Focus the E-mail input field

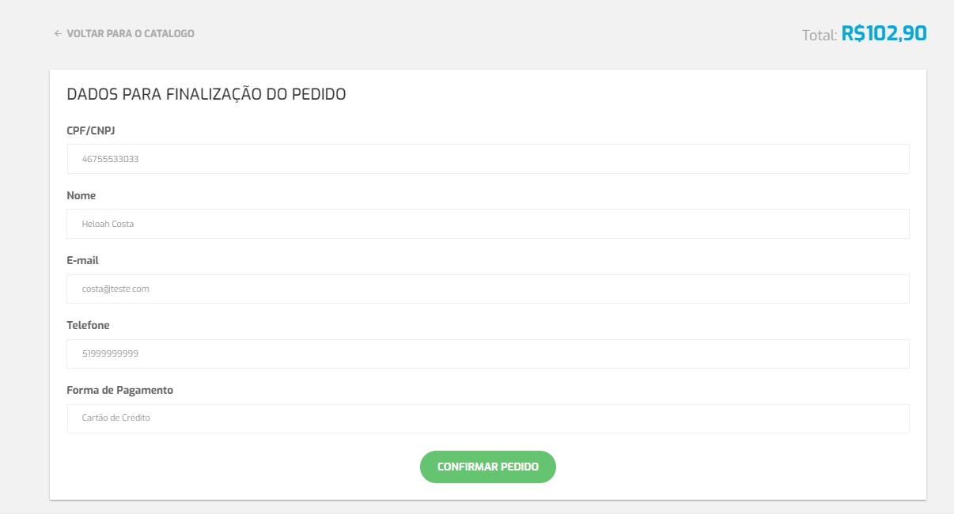click(x=487, y=289)
